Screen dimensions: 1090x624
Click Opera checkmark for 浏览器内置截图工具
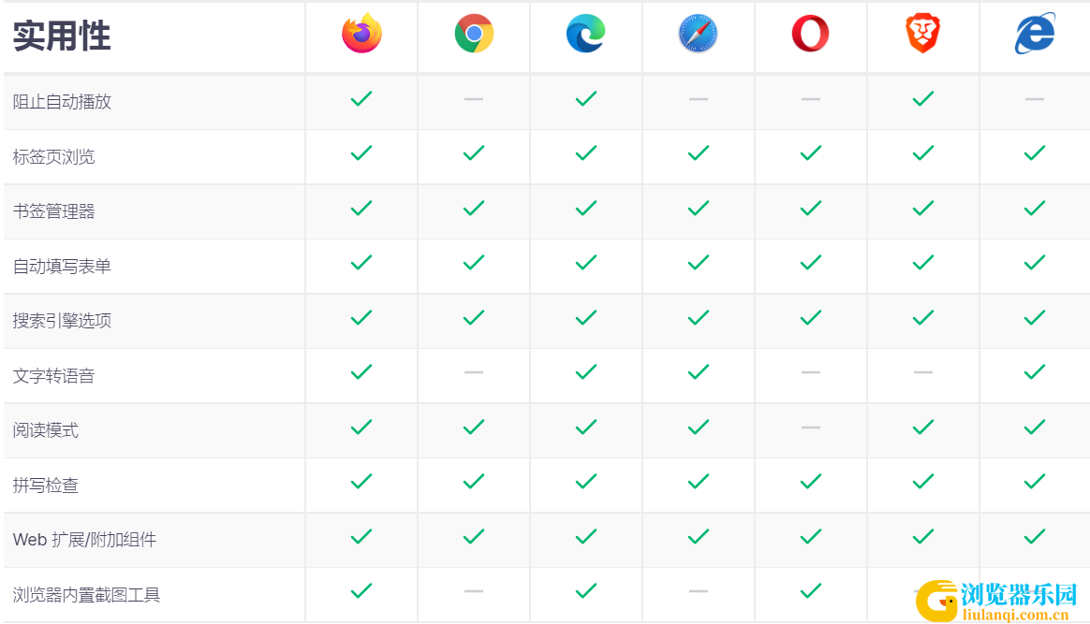[x=811, y=590]
